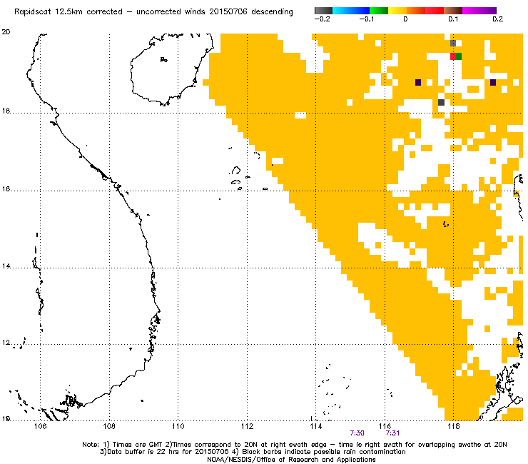
Task: Click the light gray data pixel above the red one
Action: pyautogui.click(x=453, y=43)
